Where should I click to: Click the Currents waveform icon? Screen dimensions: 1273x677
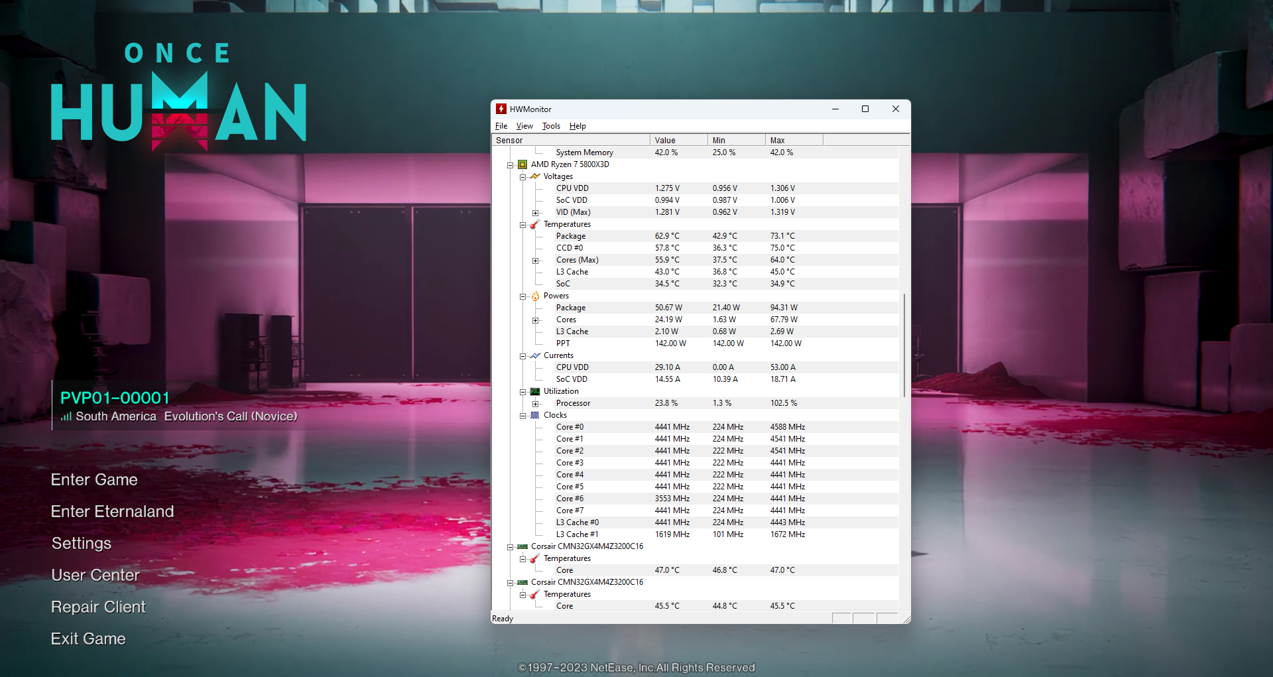pyautogui.click(x=535, y=355)
